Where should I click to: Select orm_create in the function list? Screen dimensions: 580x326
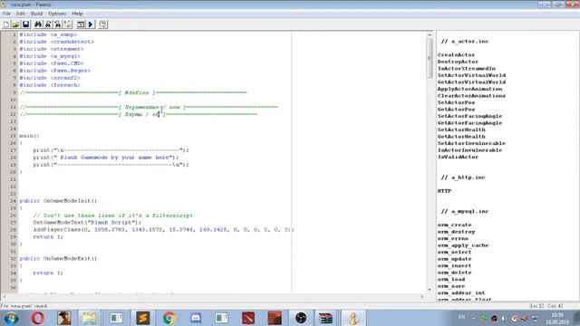click(455, 225)
